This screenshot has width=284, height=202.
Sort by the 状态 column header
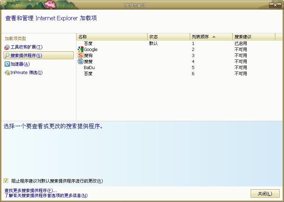(168, 37)
